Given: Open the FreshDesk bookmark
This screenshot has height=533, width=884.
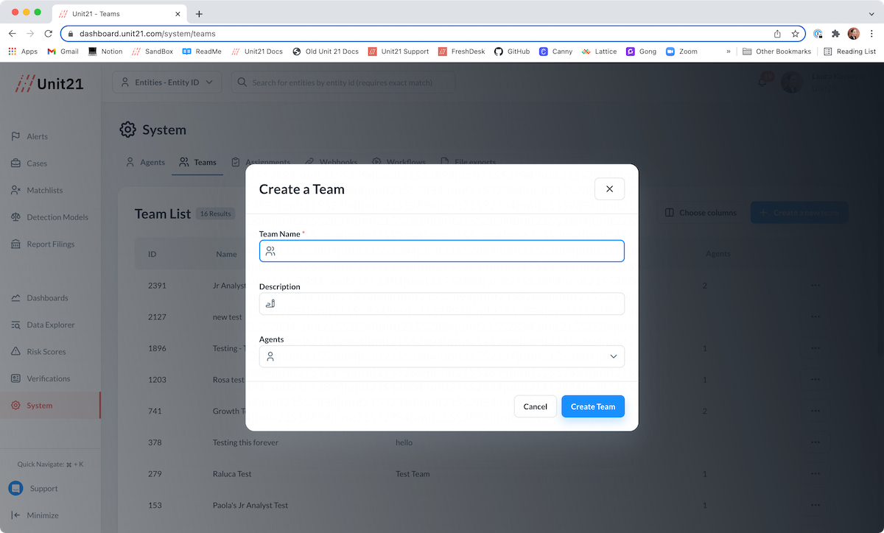Looking at the screenshot, I should pos(462,52).
